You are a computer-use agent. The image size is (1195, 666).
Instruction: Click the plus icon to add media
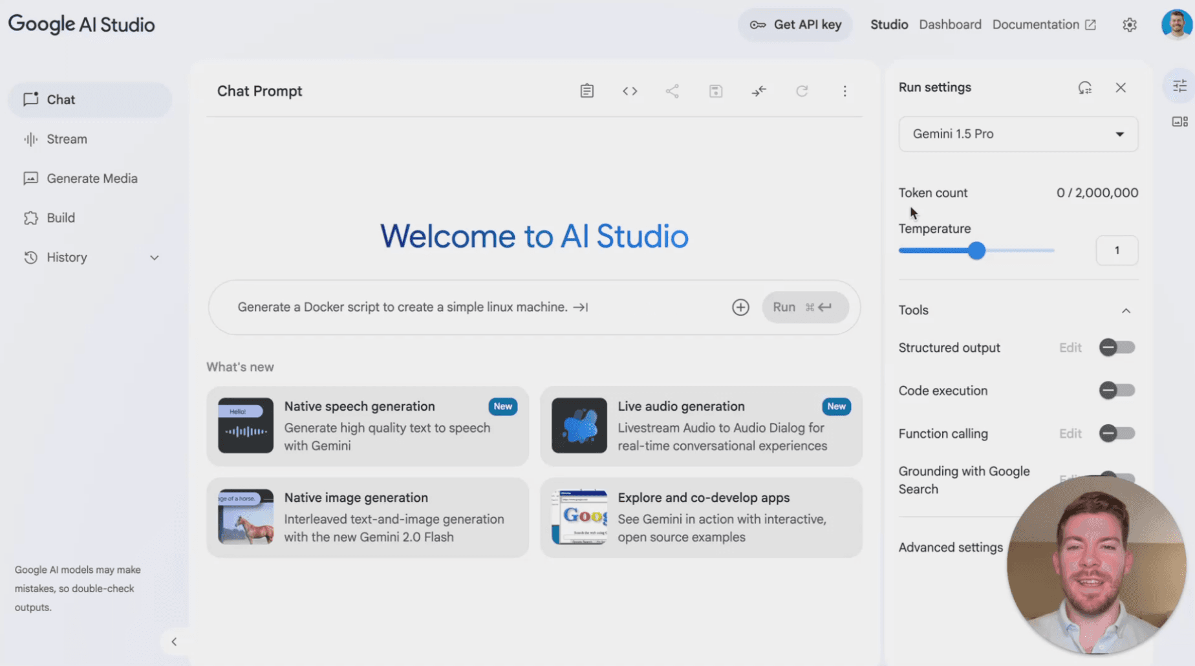740,307
